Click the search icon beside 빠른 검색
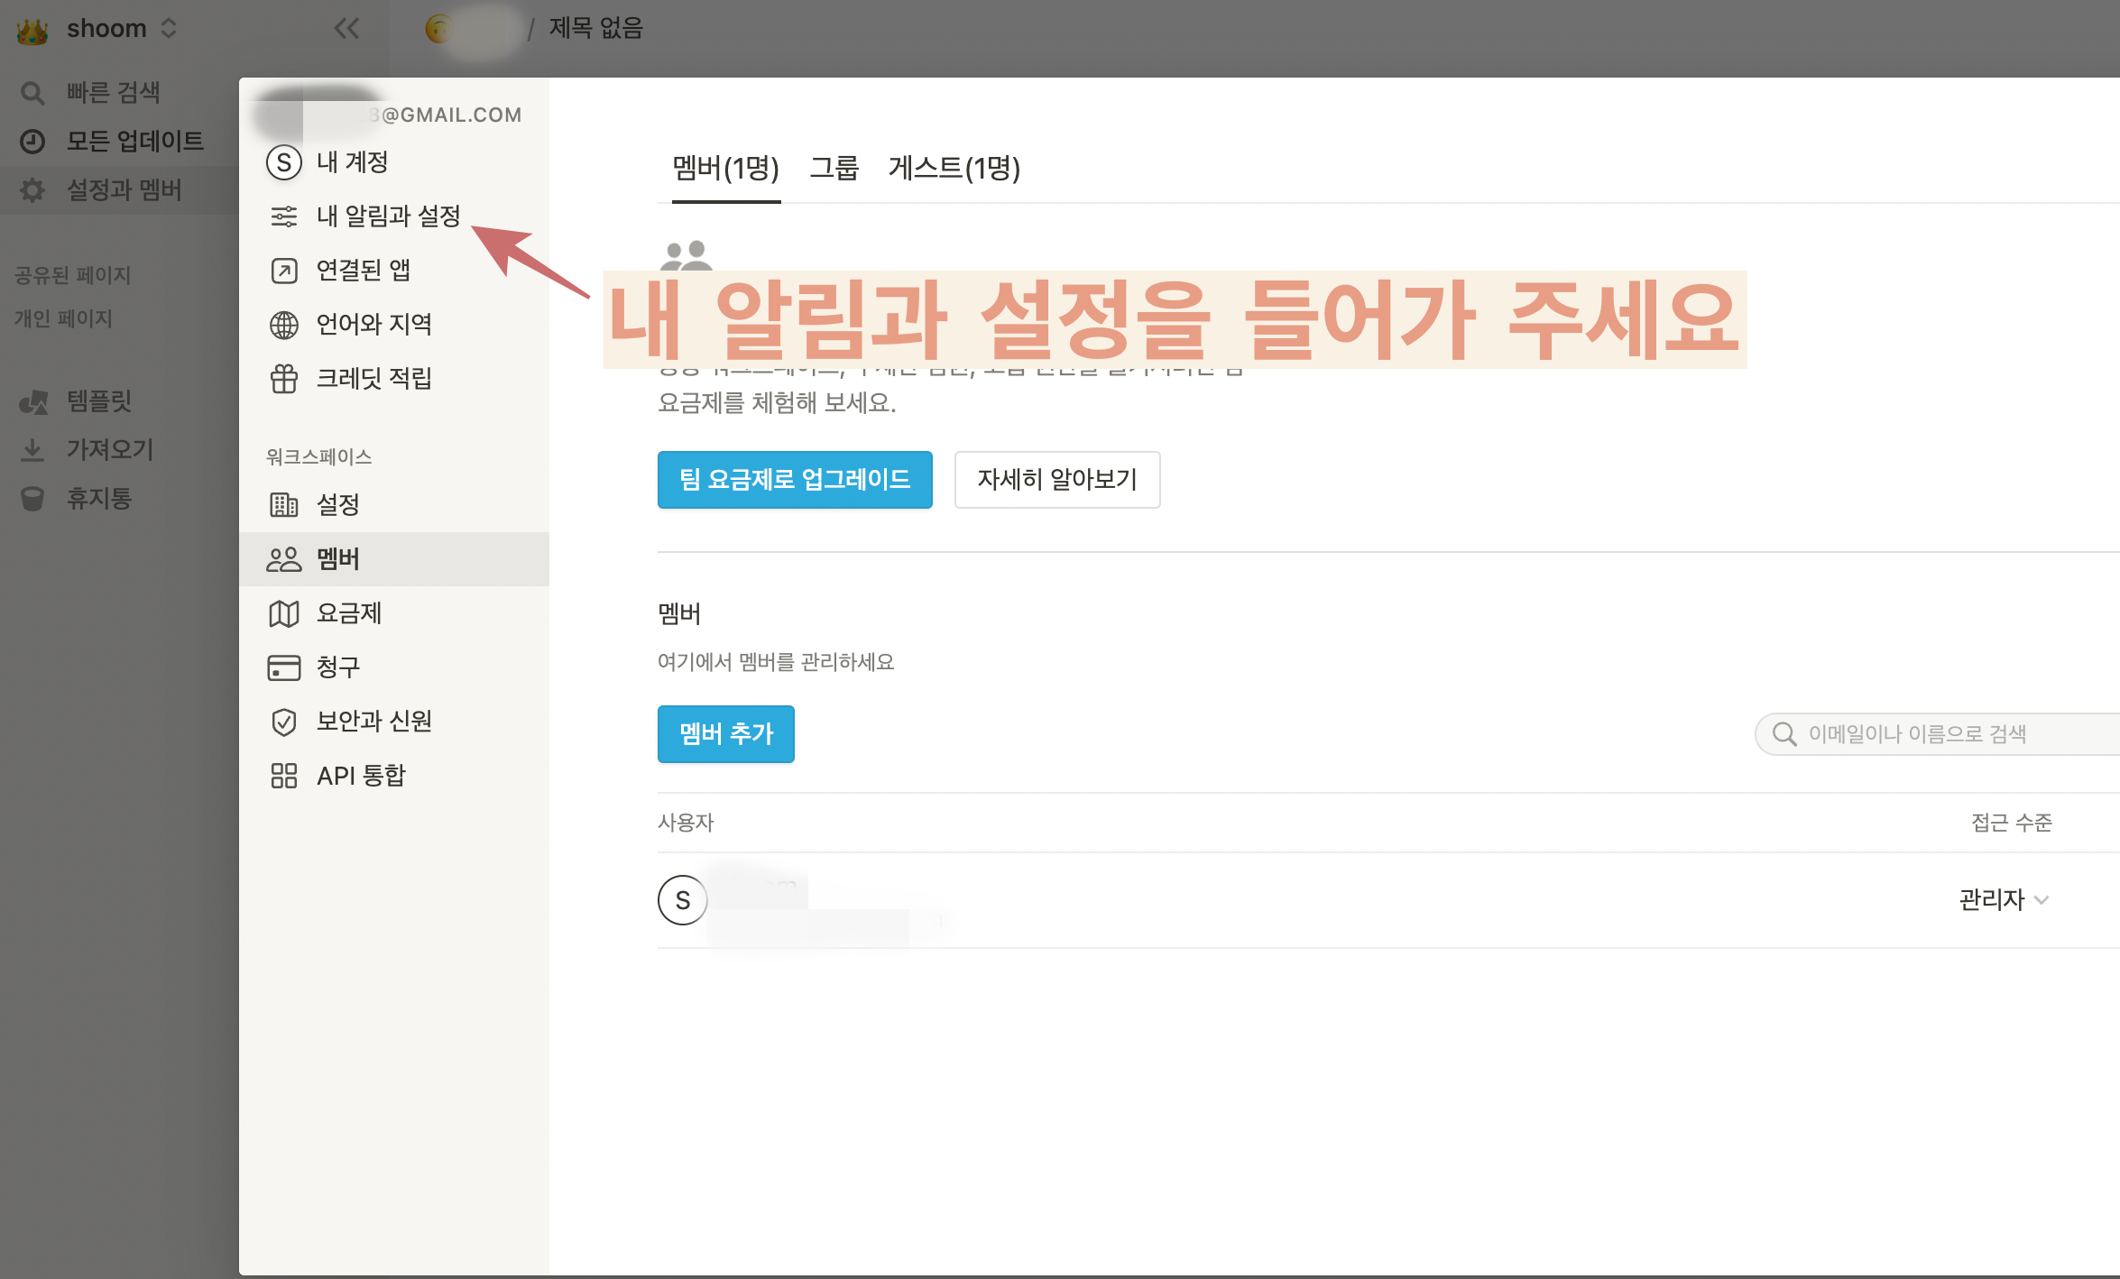 tap(32, 93)
